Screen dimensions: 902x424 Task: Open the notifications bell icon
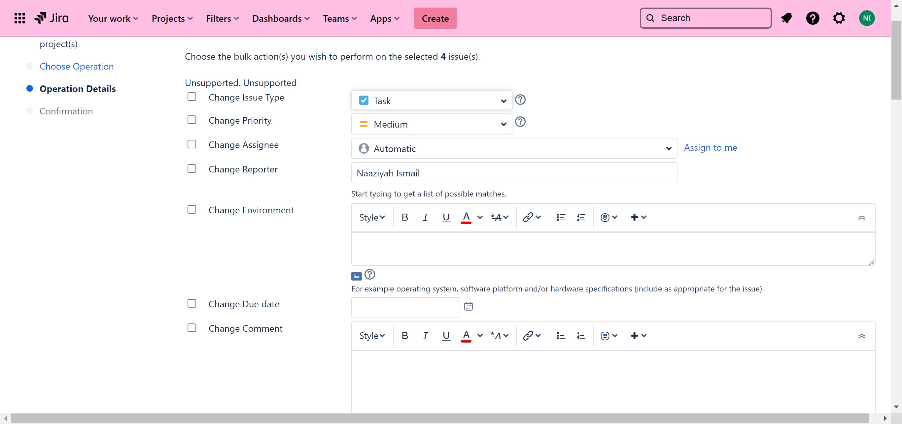pos(786,18)
